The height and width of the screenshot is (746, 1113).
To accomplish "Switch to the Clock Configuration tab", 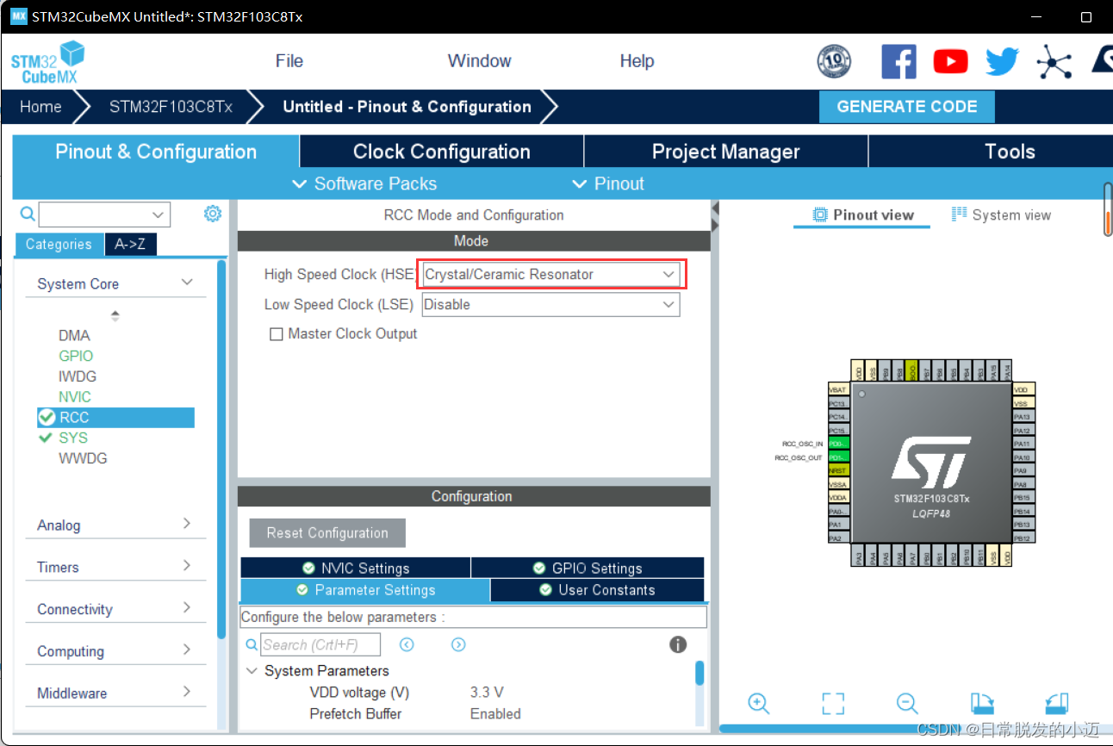I will coord(442,152).
